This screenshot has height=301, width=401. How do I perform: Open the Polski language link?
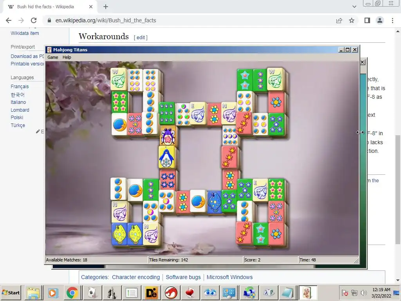[17, 118]
